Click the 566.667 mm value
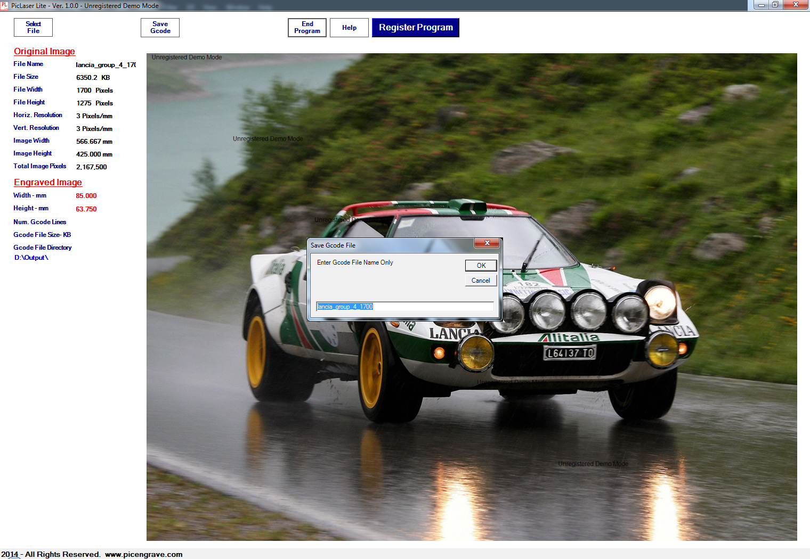 tap(94, 142)
